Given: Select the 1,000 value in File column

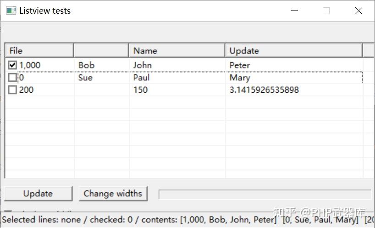Looking at the screenshot, I should 30,65.
